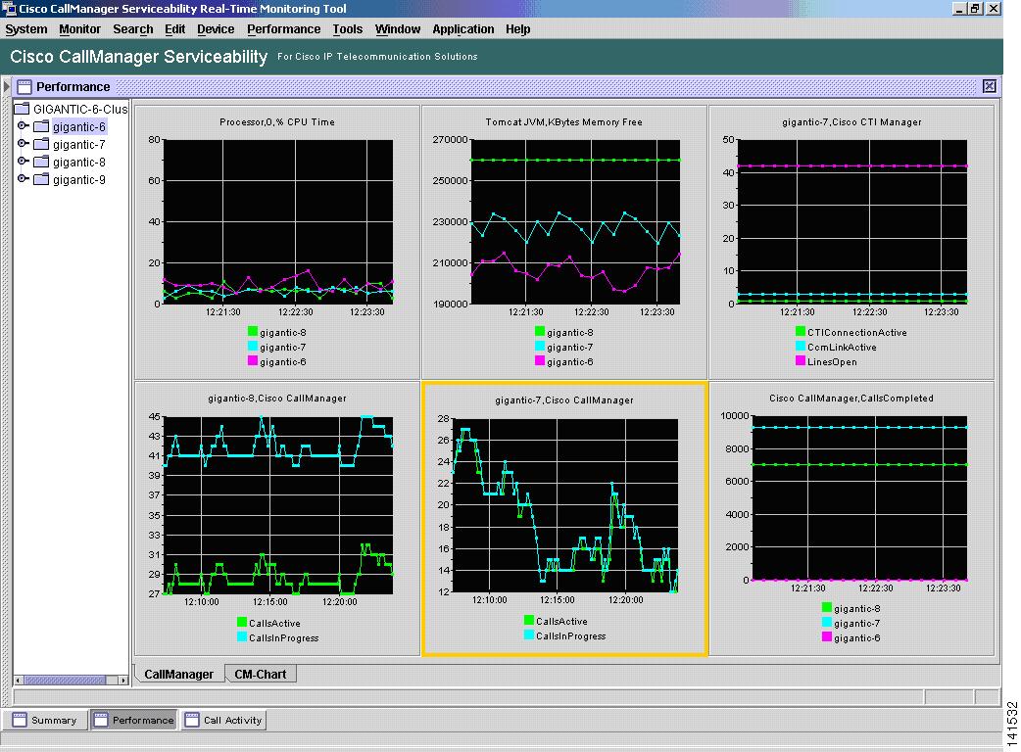This screenshot has height=752, width=1021.
Task: Select the CallsCompleted chart
Action: point(851,518)
